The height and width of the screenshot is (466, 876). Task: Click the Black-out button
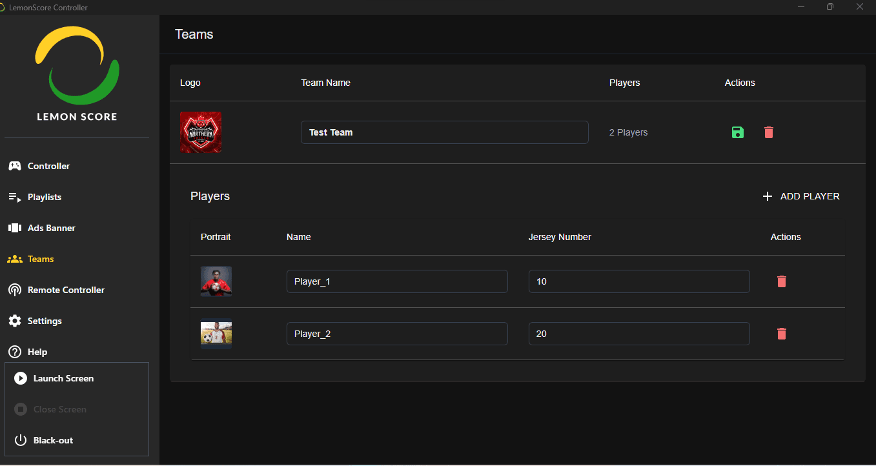(x=52, y=440)
